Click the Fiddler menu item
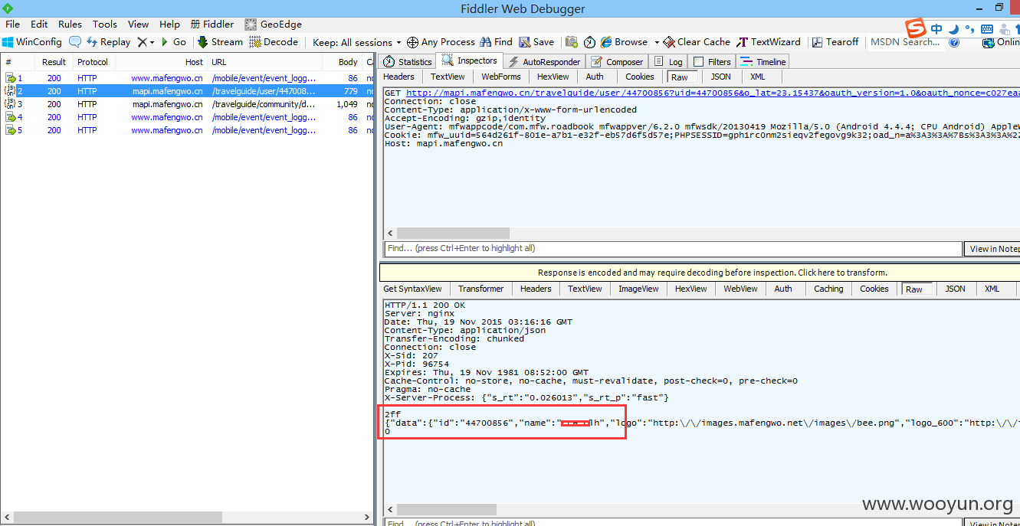The height and width of the screenshot is (526, 1020). pyautogui.click(x=212, y=24)
